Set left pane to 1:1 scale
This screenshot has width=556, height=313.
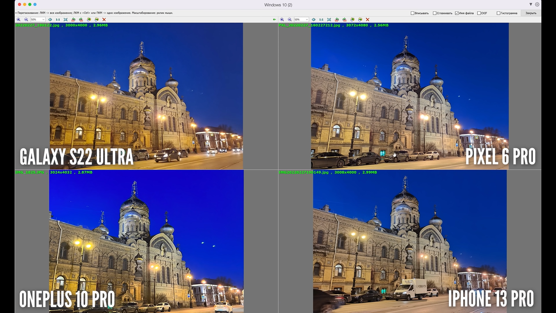pos(58,19)
